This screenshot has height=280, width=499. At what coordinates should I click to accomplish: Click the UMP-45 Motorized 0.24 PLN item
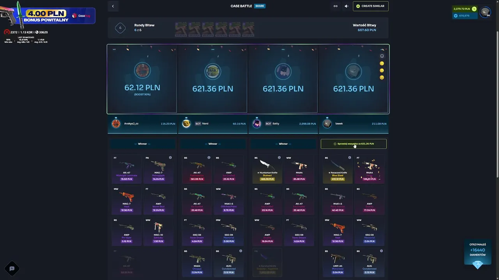click(338, 262)
